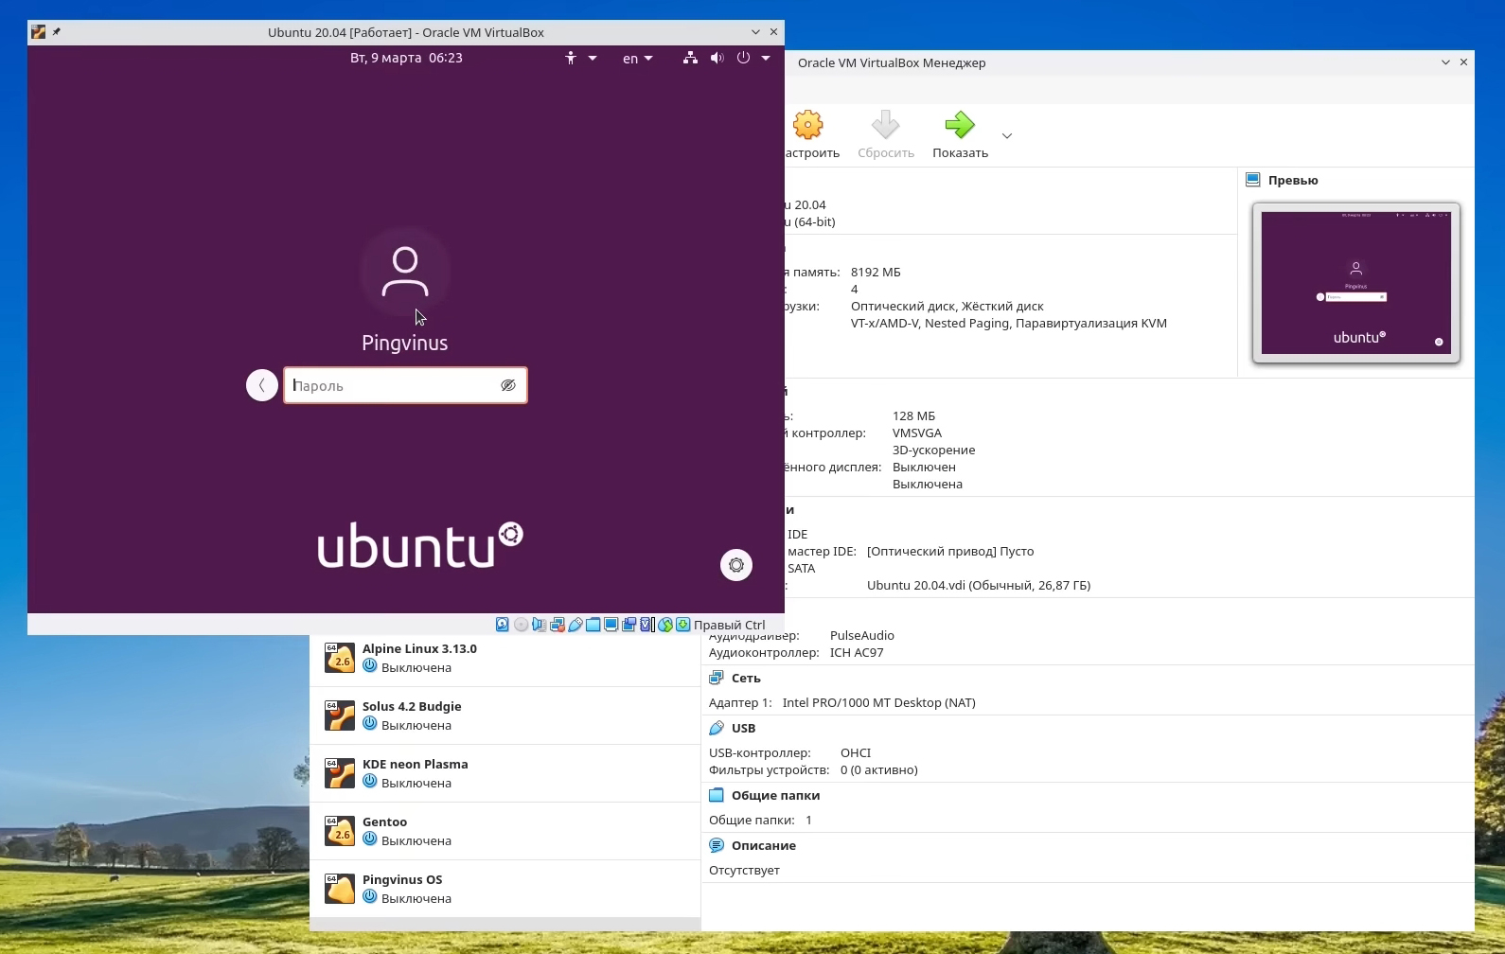Click the wired network icon in Ubuntu top bar
This screenshot has width=1505, height=954.
tap(690, 58)
